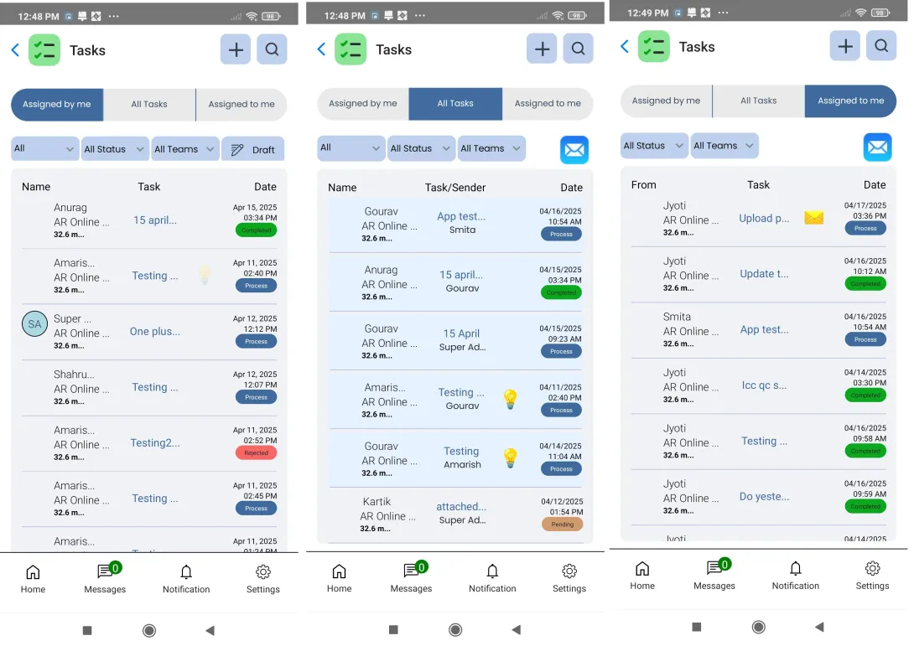Open task search on the middle screen

tap(578, 49)
